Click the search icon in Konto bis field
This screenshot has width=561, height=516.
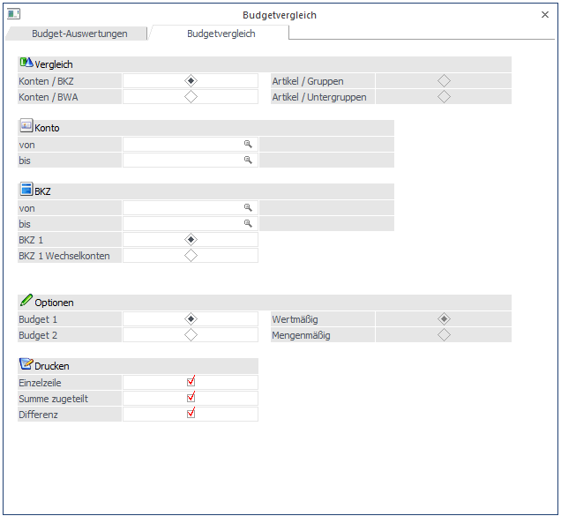click(249, 160)
